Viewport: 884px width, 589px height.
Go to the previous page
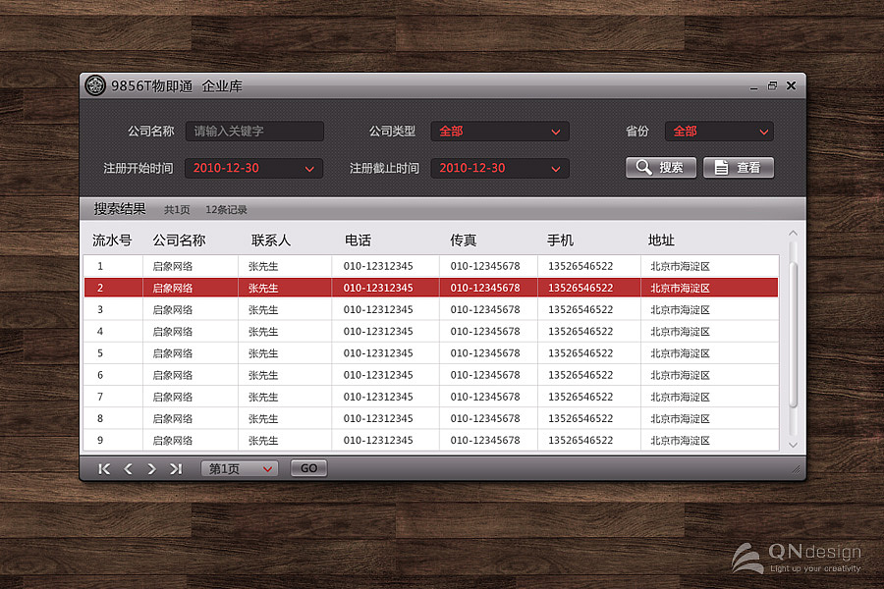click(x=128, y=469)
